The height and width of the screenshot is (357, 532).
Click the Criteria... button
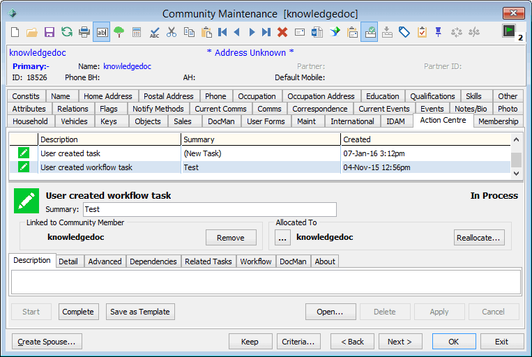(x=298, y=342)
